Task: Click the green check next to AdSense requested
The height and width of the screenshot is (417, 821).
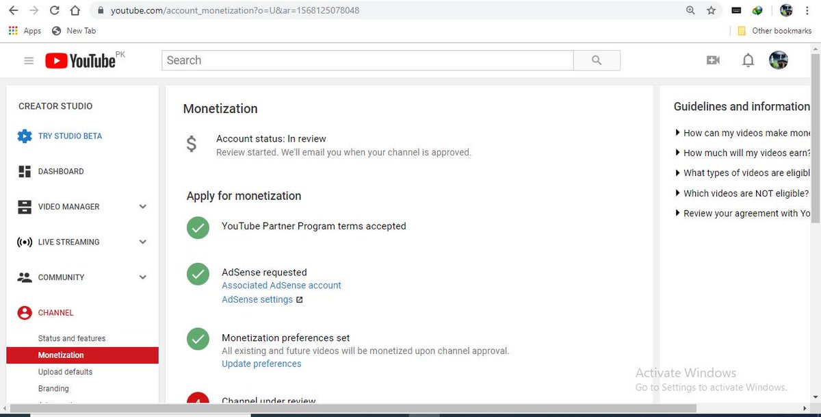Action: 198,275
